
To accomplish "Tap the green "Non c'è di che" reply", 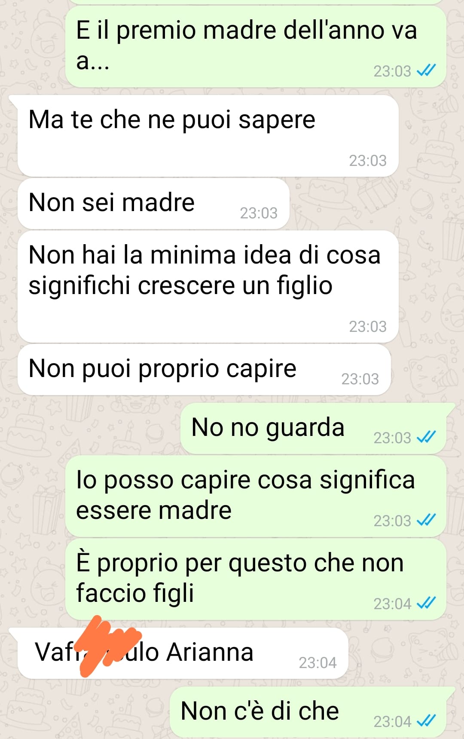I will point(312,712).
